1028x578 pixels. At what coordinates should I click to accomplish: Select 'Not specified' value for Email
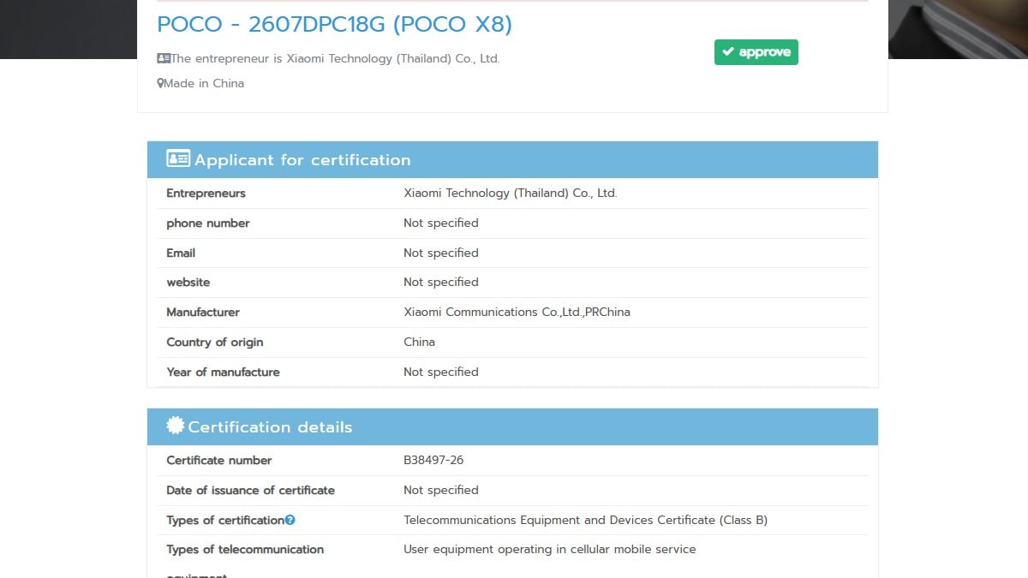(441, 253)
